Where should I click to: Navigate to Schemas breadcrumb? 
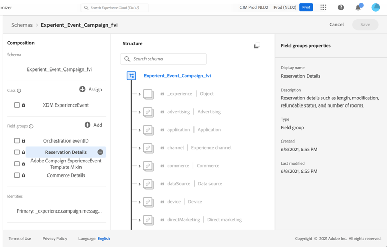[22, 25]
